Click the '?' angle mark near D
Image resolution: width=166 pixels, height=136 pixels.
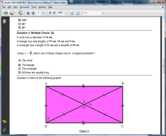pyautogui.click(x=48, y=119)
